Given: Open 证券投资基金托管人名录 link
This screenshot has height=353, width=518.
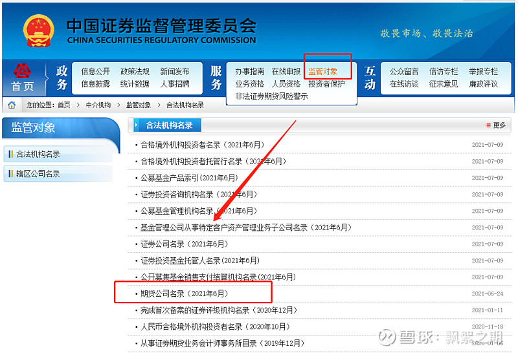Looking at the screenshot, I should coord(200,261).
